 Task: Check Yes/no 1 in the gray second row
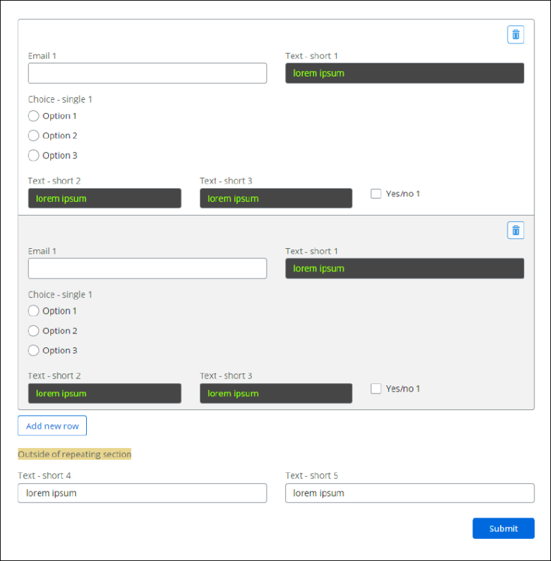pos(376,389)
